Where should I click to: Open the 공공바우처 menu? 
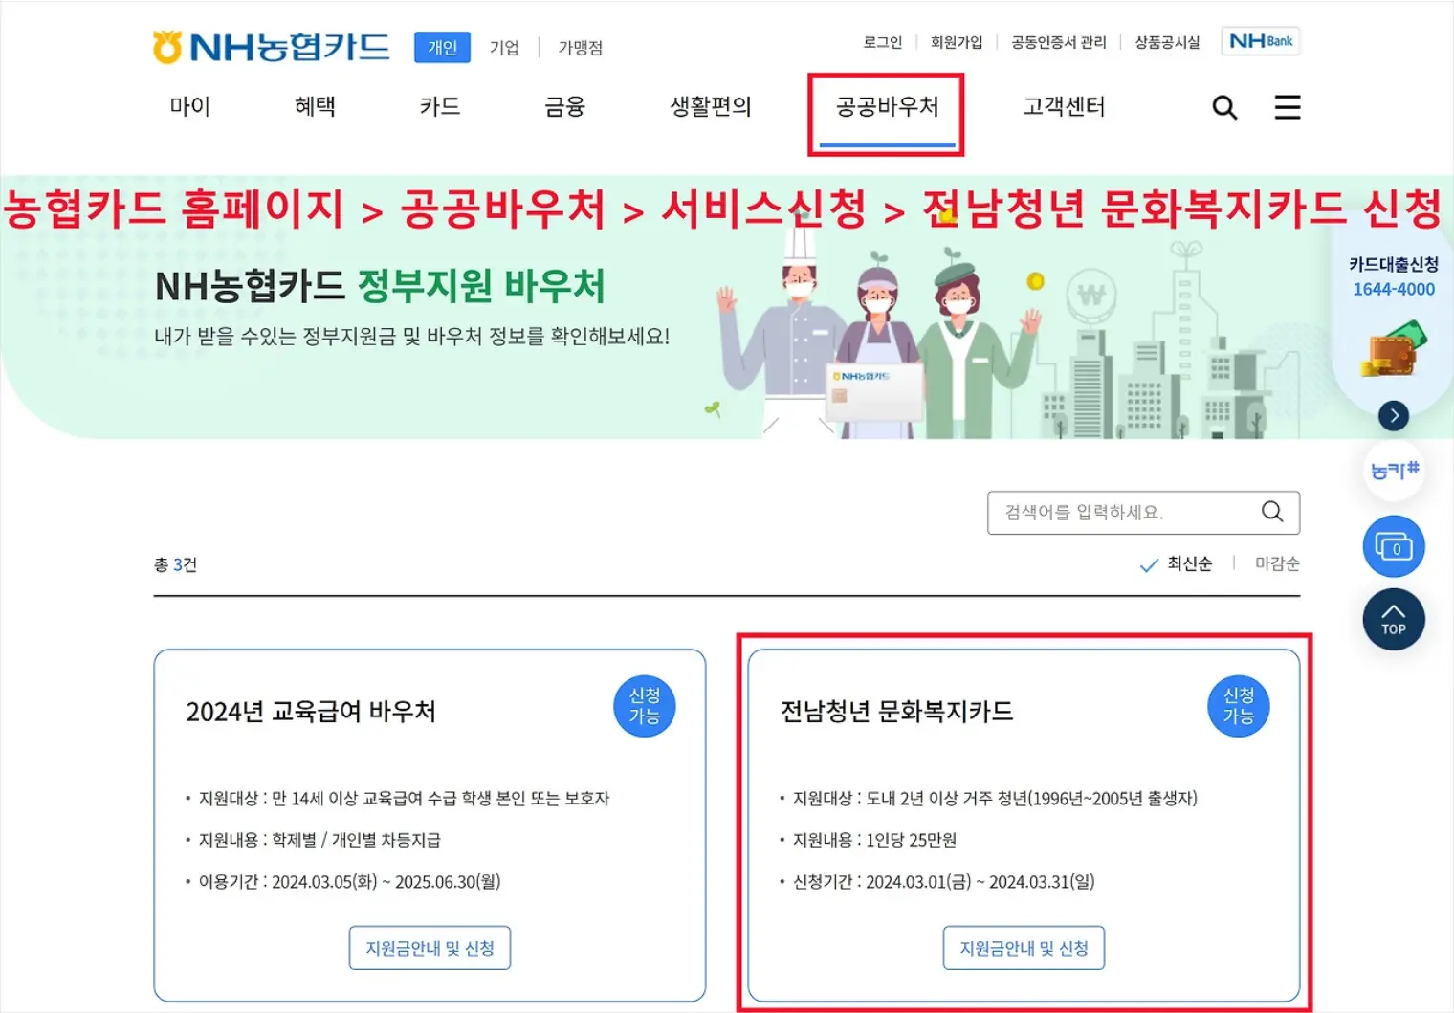pos(885,107)
